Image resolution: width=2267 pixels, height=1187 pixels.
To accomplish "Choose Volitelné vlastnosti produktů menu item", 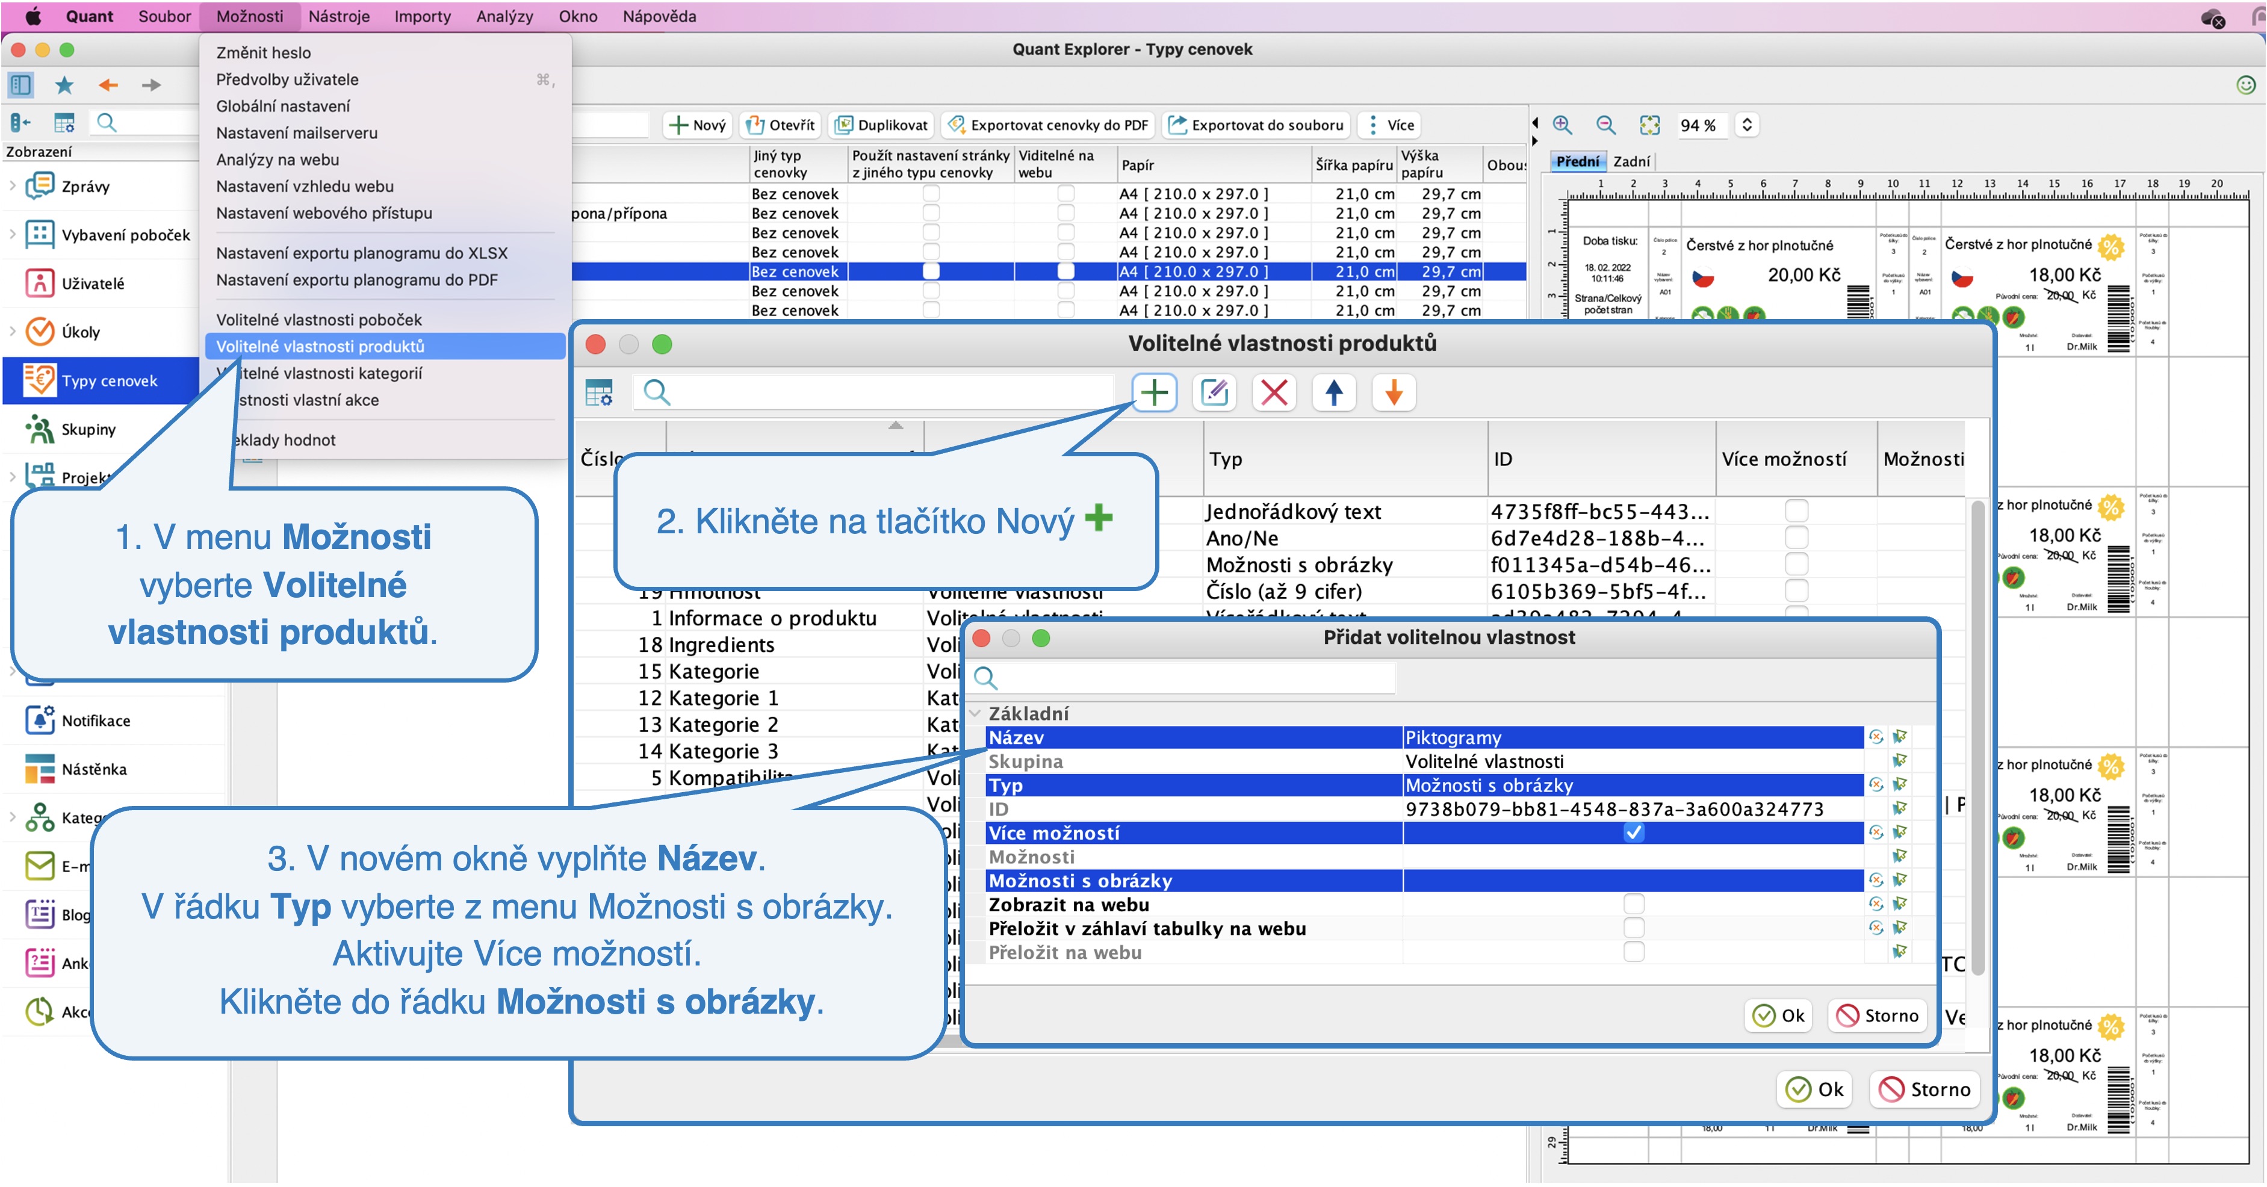I will tap(385, 347).
